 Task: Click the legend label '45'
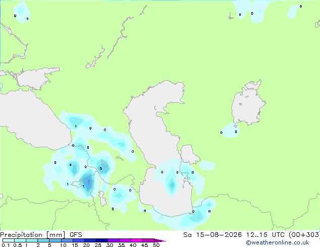pyautogui.click(x=145, y=245)
